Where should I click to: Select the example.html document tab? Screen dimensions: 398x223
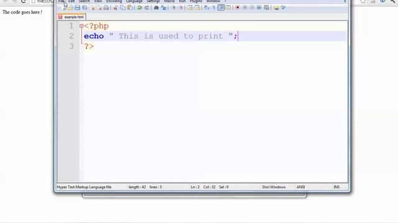pyautogui.click(x=72, y=17)
